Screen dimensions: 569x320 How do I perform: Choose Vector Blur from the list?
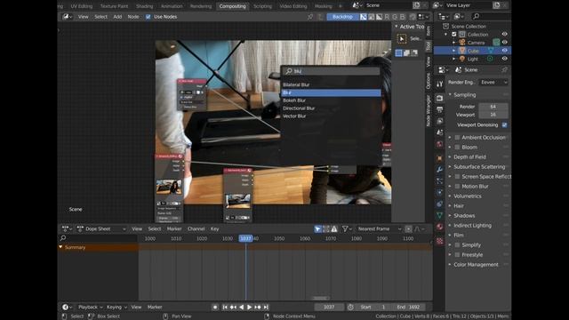pyautogui.click(x=294, y=116)
